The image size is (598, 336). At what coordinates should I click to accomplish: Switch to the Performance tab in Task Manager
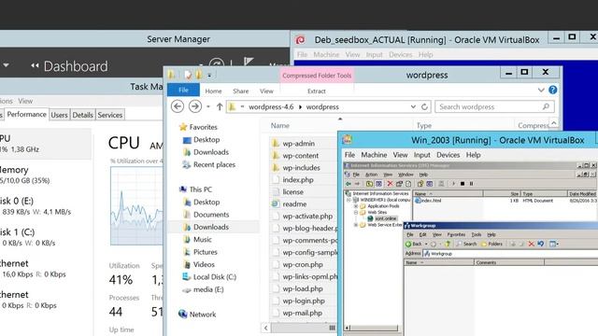point(26,114)
